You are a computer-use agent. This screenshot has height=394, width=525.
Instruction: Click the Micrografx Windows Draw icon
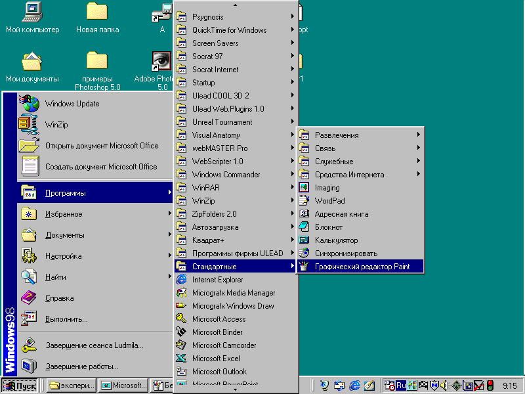[181, 305]
